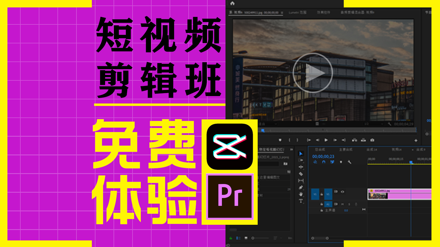Mute the A1 audio track

343,204
